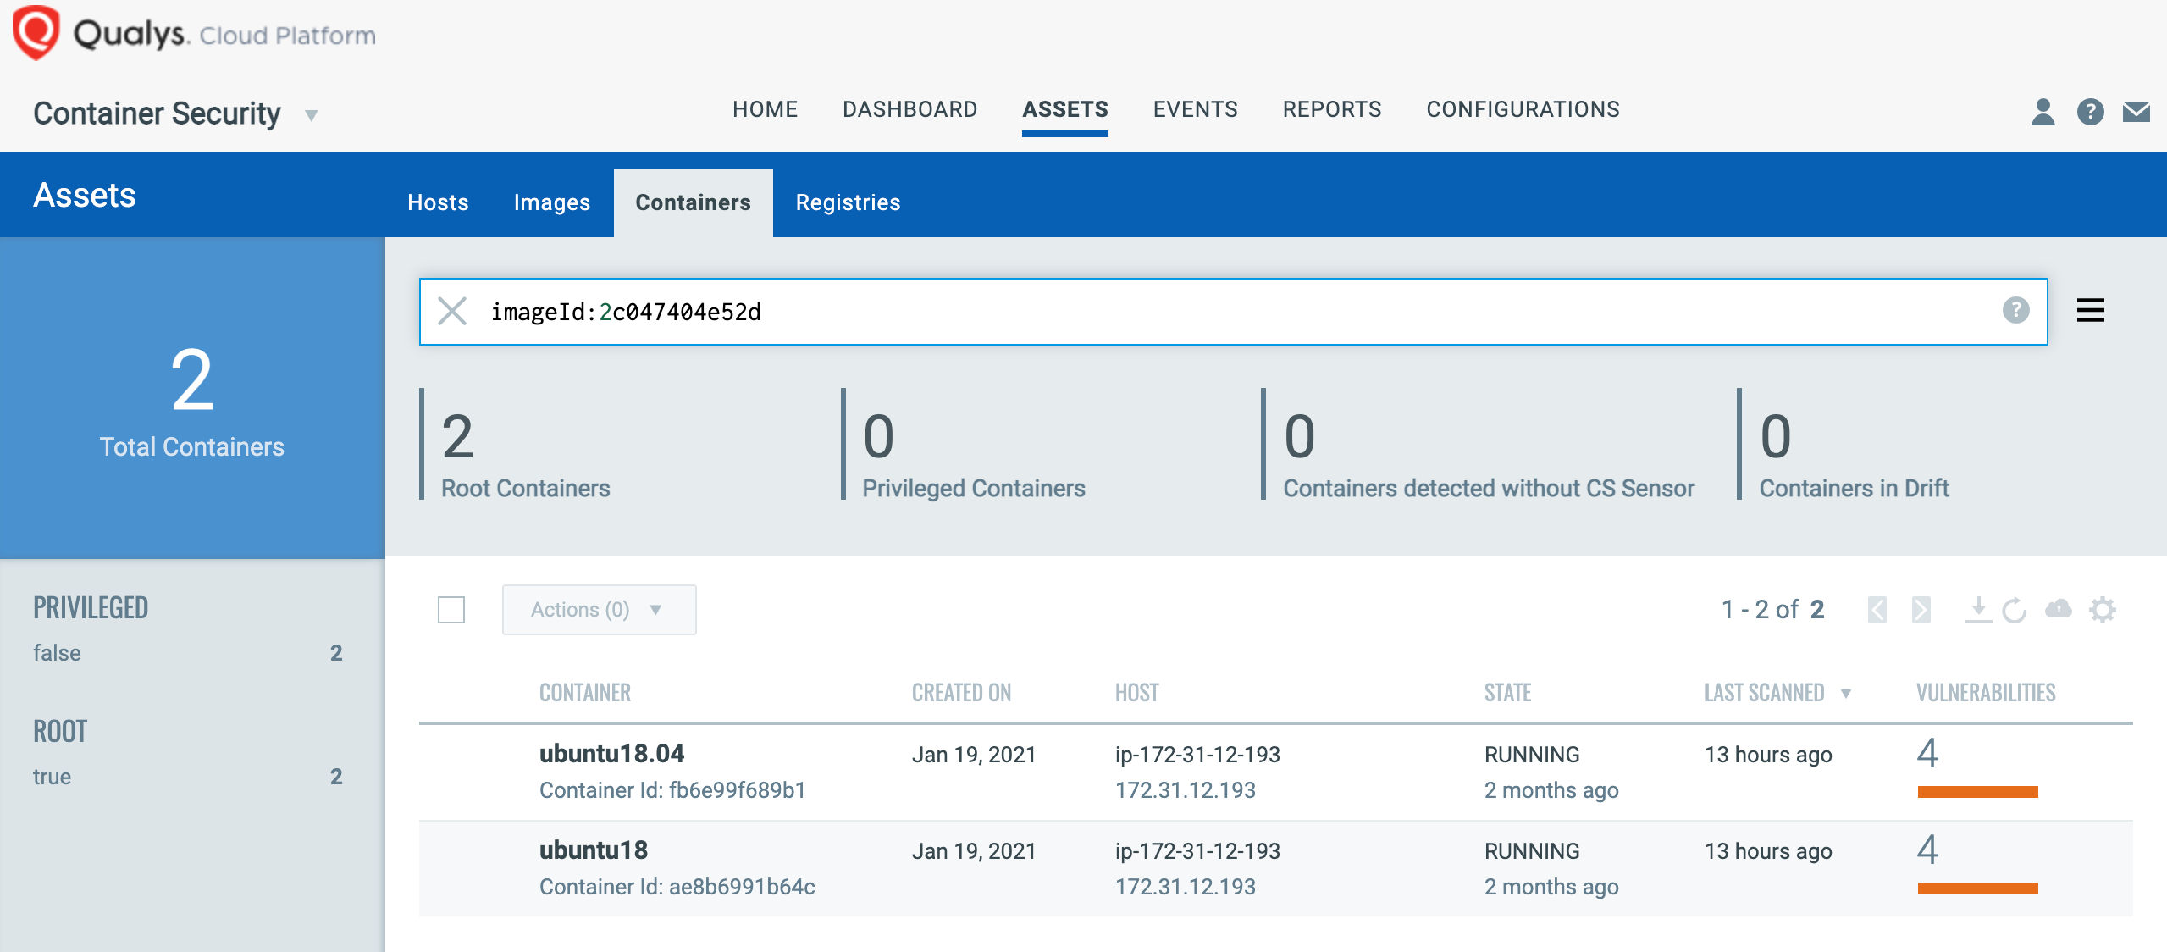Open the CONFIGURATIONS menu
This screenshot has width=2167, height=952.
point(1523,109)
